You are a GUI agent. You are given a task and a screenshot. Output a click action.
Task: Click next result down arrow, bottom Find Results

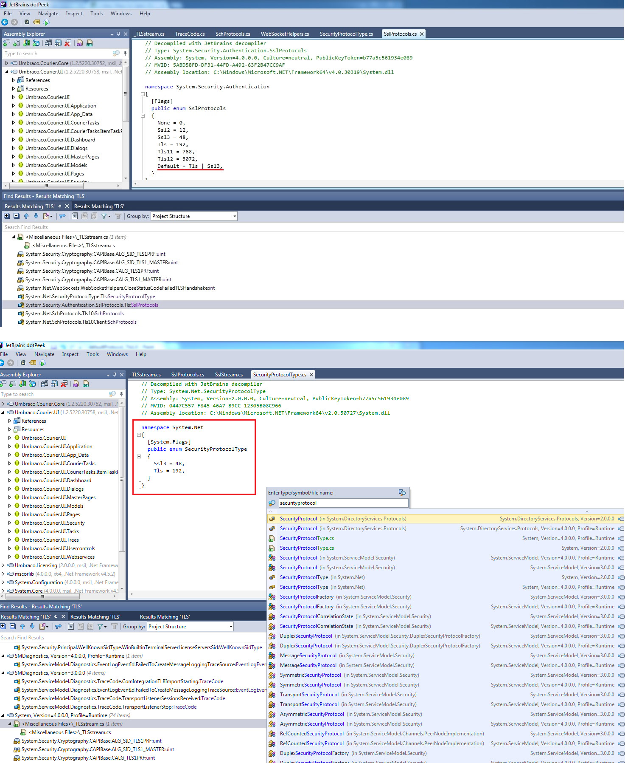32,626
